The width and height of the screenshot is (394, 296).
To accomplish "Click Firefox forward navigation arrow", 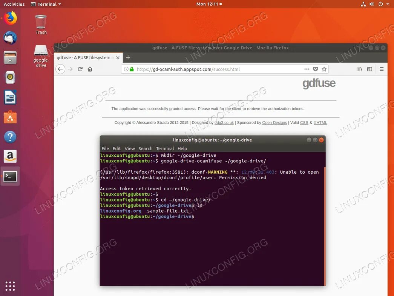I will (70, 69).
